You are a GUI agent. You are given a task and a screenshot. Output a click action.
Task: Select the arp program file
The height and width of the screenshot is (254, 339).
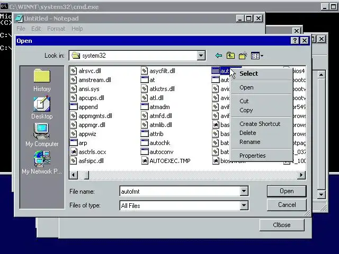79,143
